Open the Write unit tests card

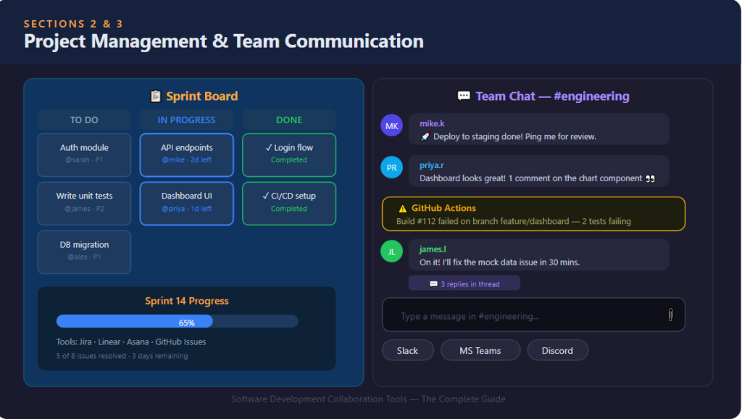click(84, 204)
